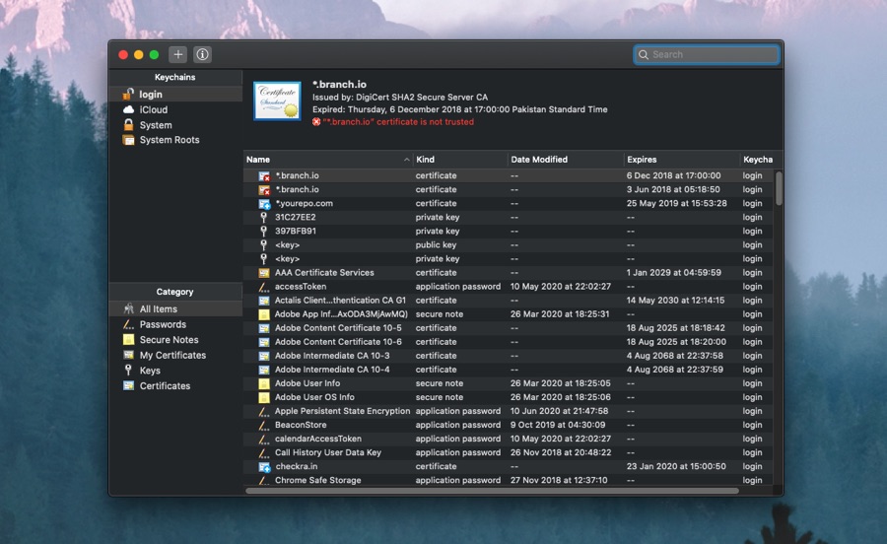Click the AAA Certificate Services certificate icon
Viewport: 887px width, 544px height.
pos(264,273)
